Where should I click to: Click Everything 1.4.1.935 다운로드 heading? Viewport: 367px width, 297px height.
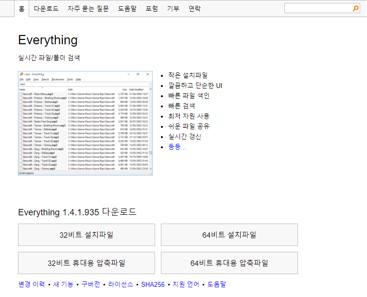tap(77, 212)
